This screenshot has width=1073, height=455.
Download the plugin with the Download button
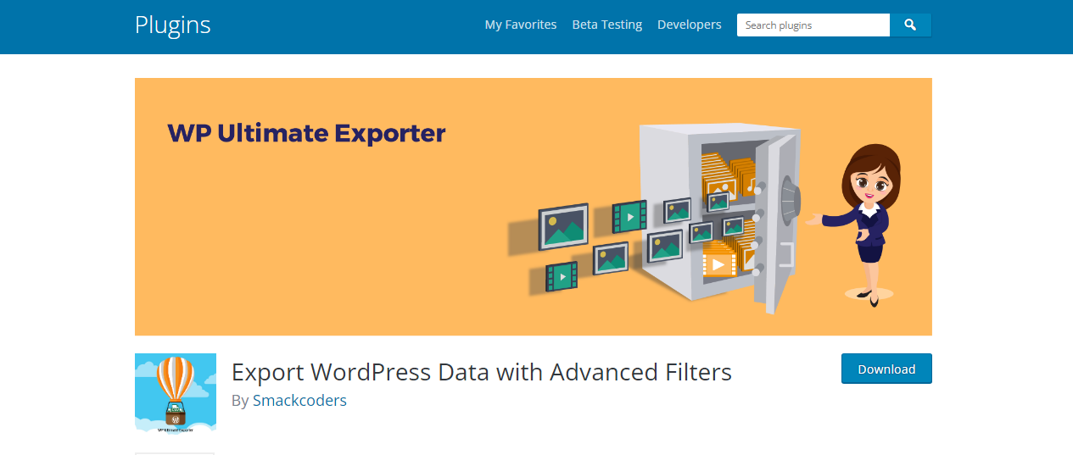[886, 369]
